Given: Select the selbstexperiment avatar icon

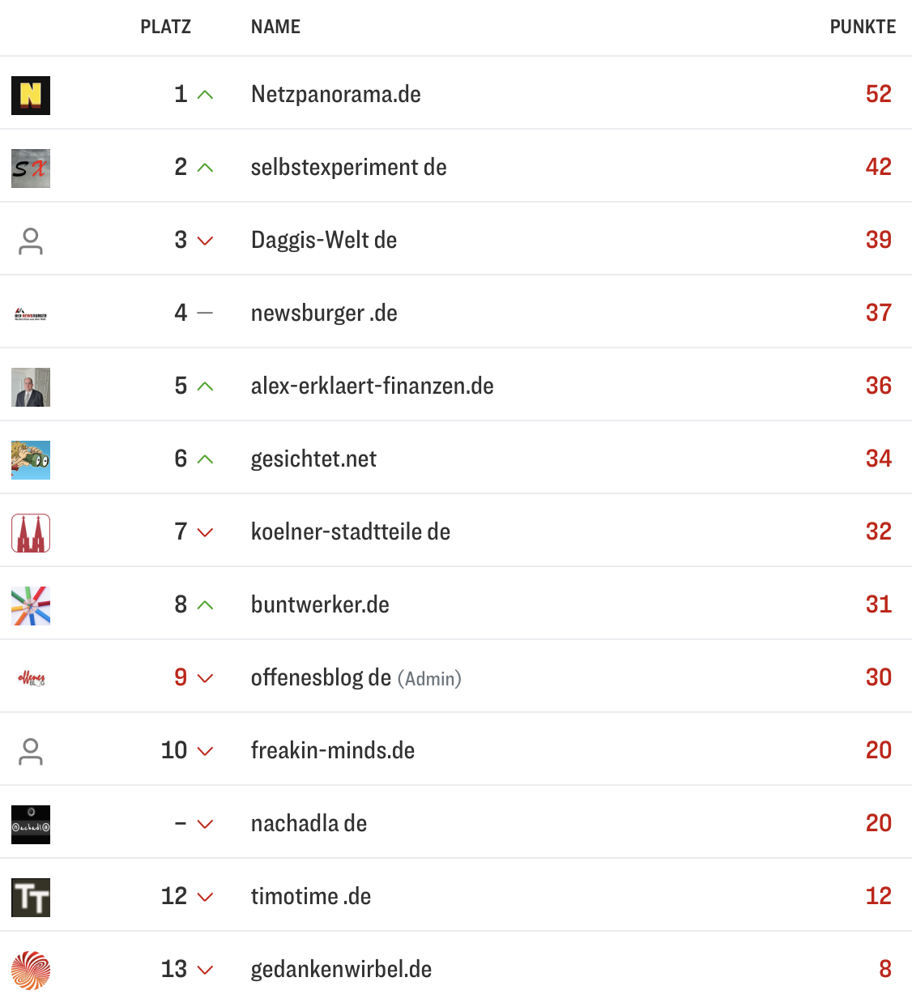Looking at the screenshot, I should [x=30, y=168].
